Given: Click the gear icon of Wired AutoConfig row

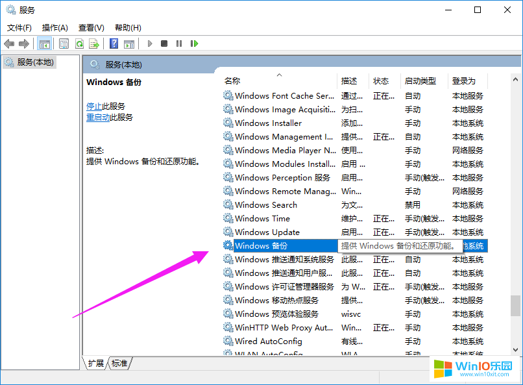Looking at the screenshot, I should pyautogui.click(x=228, y=342).
